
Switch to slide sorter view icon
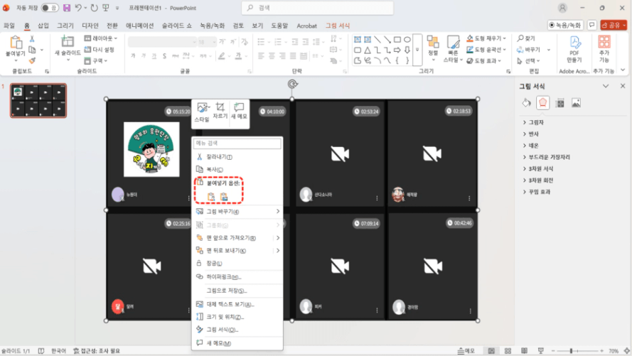(508, 351)
